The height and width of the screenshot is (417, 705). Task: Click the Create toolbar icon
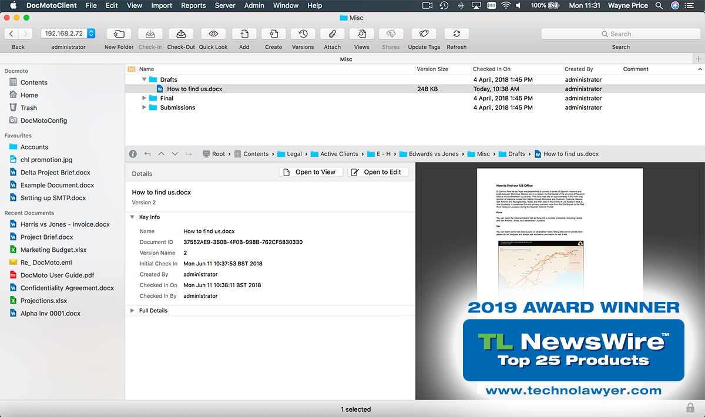click(274, 34)
